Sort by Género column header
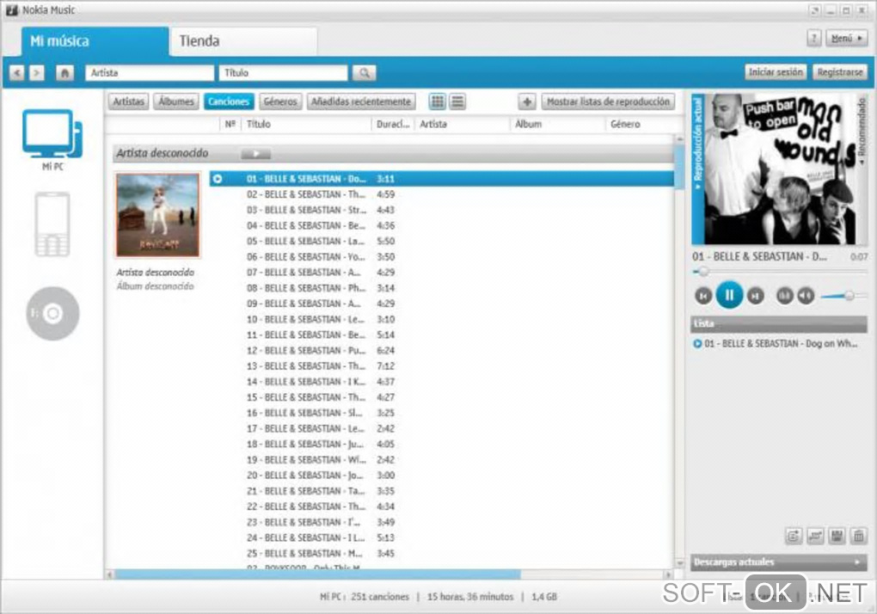Screen dimensions: 877x614 click(x=641, y=124)
